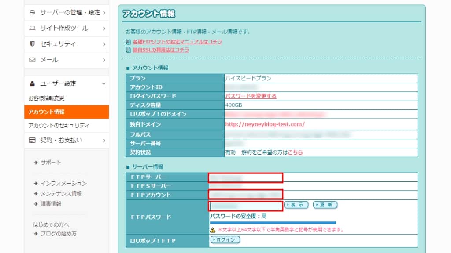Click into the FTP password field
The image size is (451, 253).
tap(246, 206)
